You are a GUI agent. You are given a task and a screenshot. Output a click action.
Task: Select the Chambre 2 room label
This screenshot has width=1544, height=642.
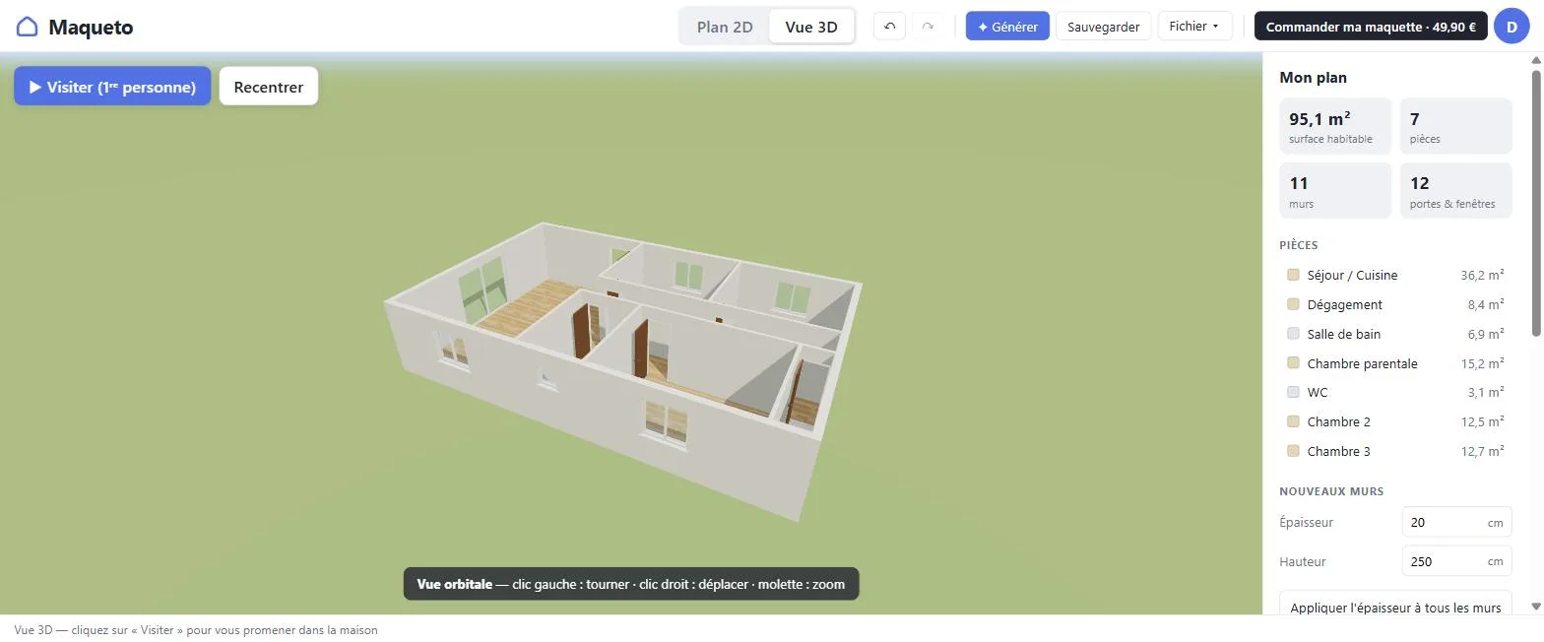pos(1338,422)
